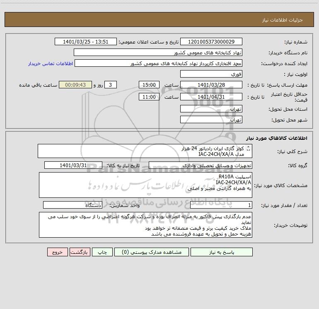This screenshot has height=309, width=319.
Task: Click label 'شماره نیاز:'
Action: coord(296,42)
